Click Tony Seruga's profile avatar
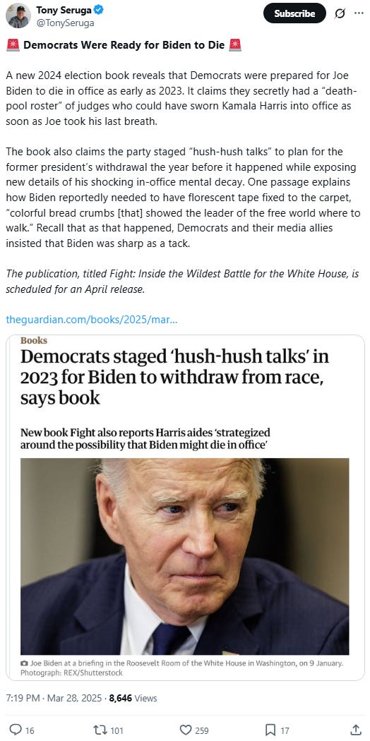Viewport: 370px width, 741px height. [x=18, y=16]
